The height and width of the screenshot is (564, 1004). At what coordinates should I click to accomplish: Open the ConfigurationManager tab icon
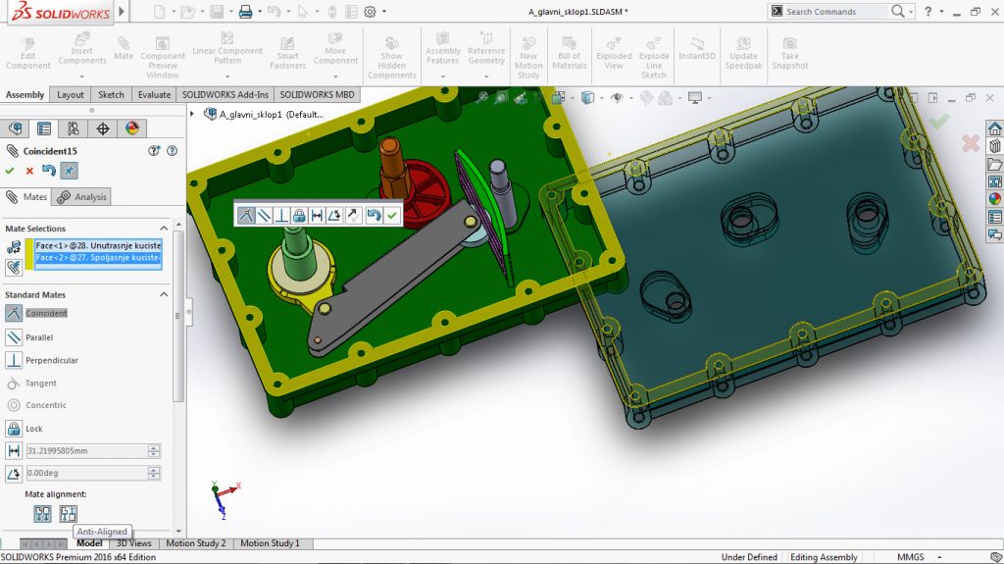point(73,128)
